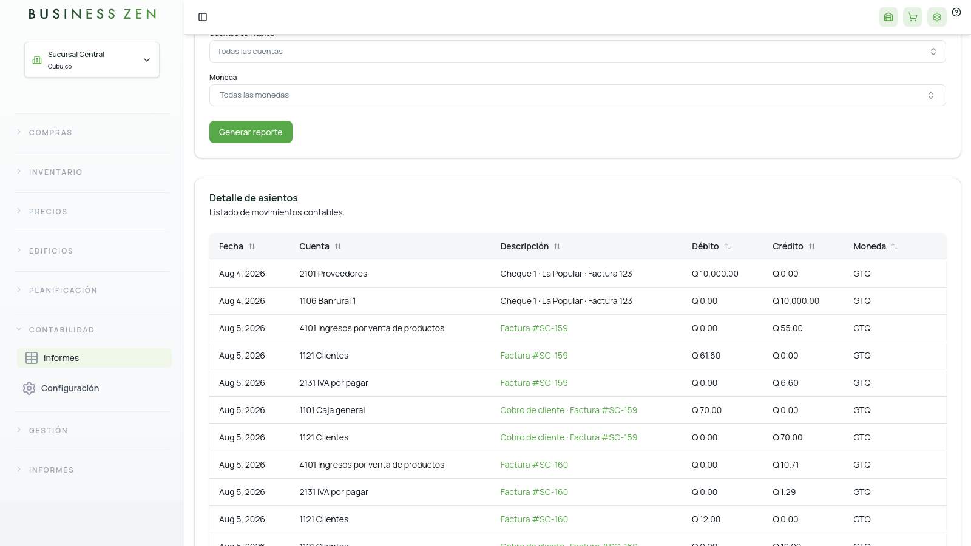The height and width of the screenshot is (546, 971).
Task: Toggle the sidebar panel icon
Action: coord(203,17)
